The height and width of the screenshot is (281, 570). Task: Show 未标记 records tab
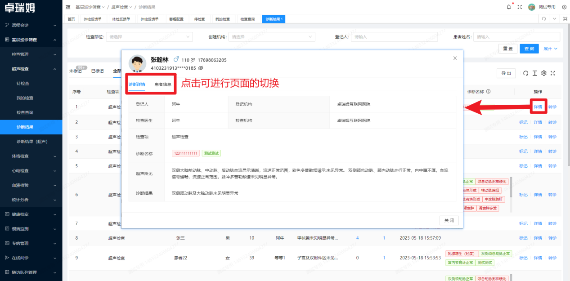[75, 71]
